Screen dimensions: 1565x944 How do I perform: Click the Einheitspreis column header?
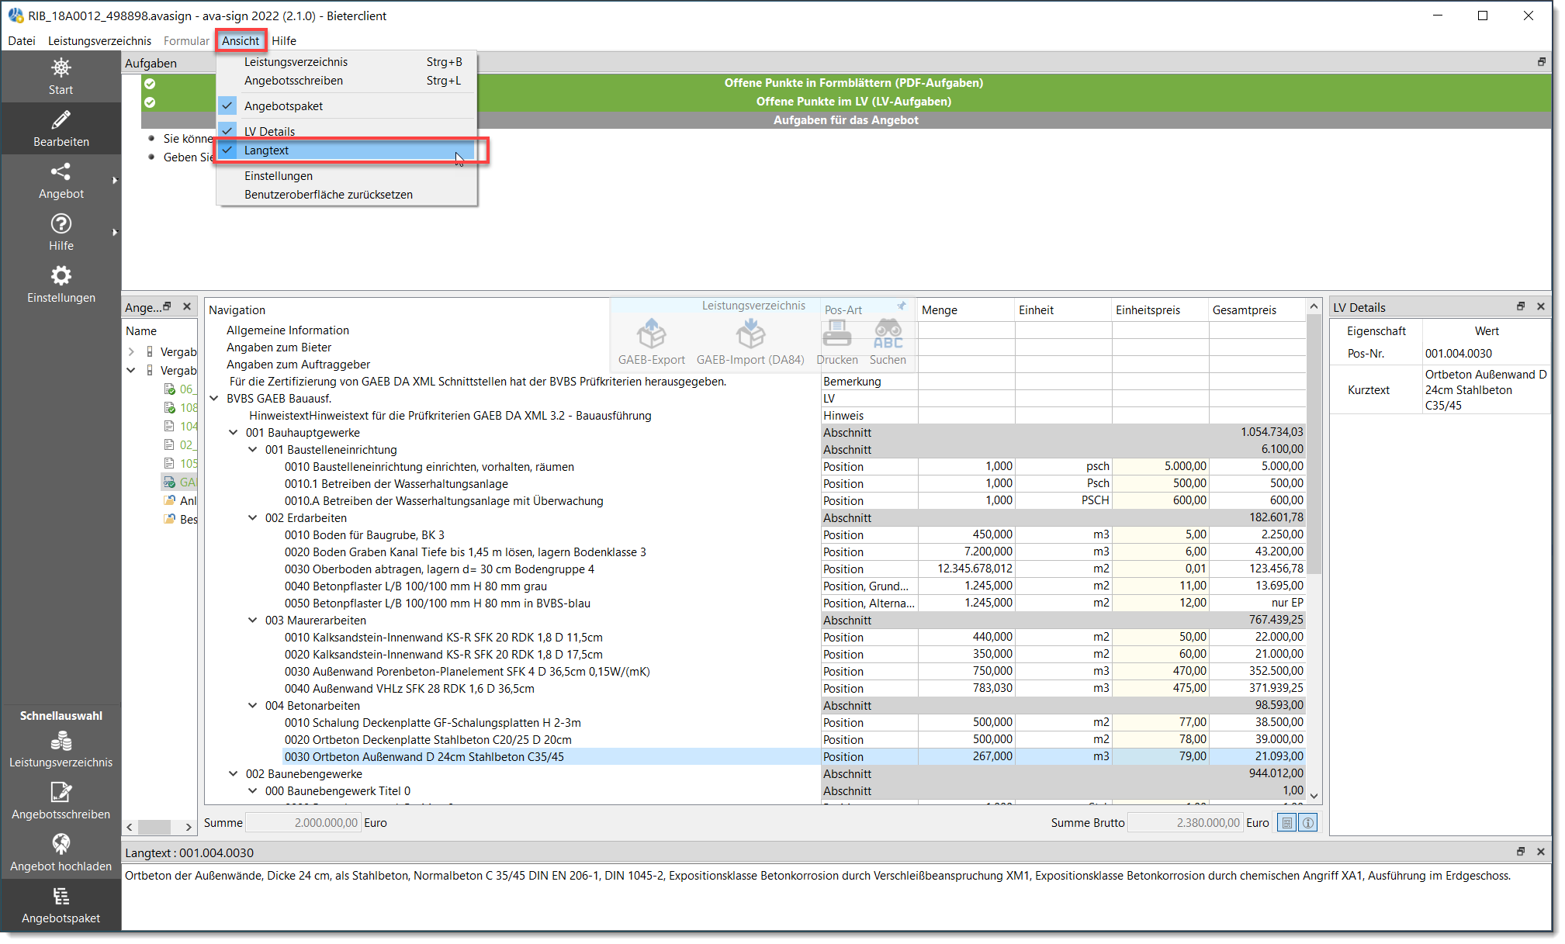tap(1159, 309)
